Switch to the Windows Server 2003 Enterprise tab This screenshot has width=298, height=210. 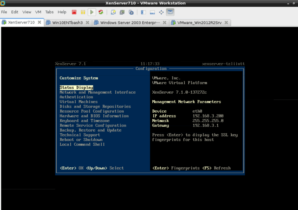[130, 23]
